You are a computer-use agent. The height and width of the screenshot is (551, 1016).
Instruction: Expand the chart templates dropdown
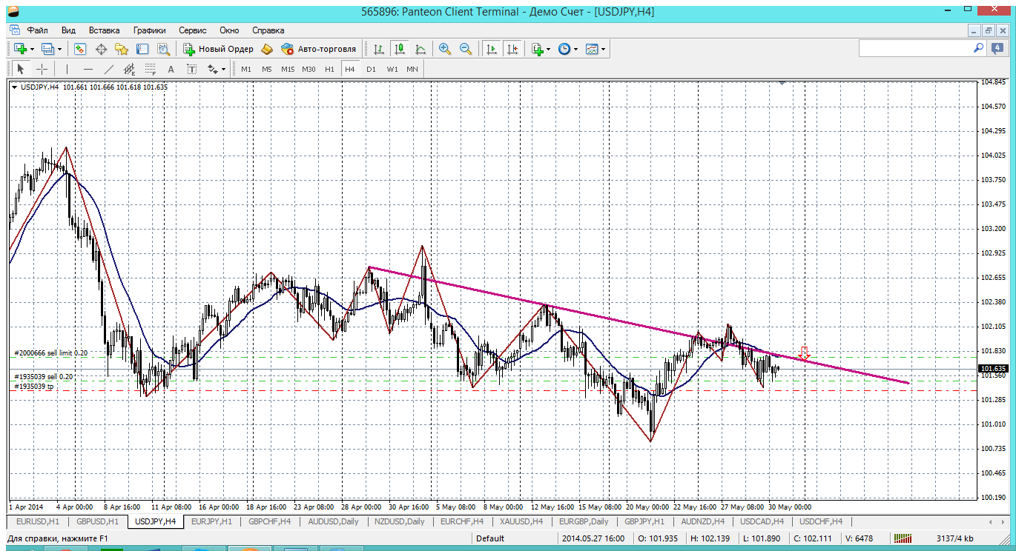603,50
